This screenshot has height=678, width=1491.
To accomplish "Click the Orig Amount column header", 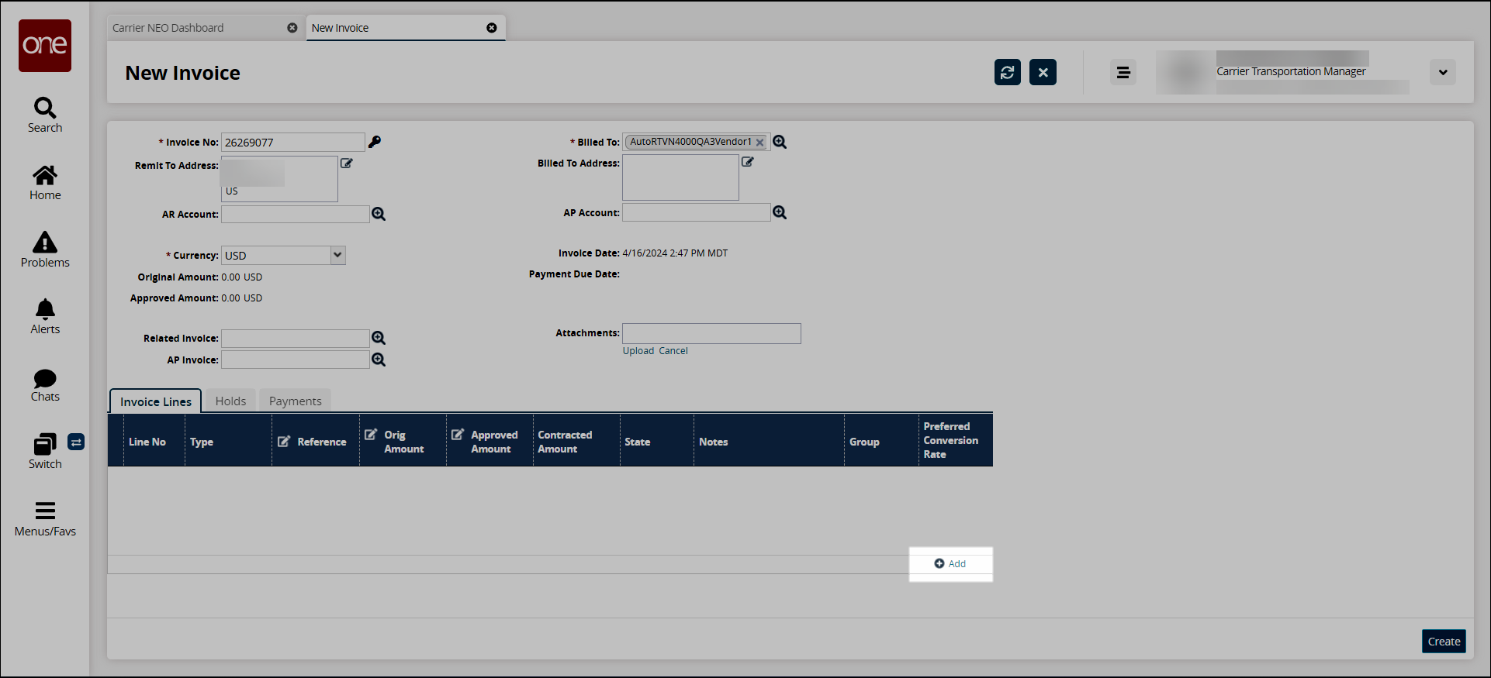I will tap(403, 442).
